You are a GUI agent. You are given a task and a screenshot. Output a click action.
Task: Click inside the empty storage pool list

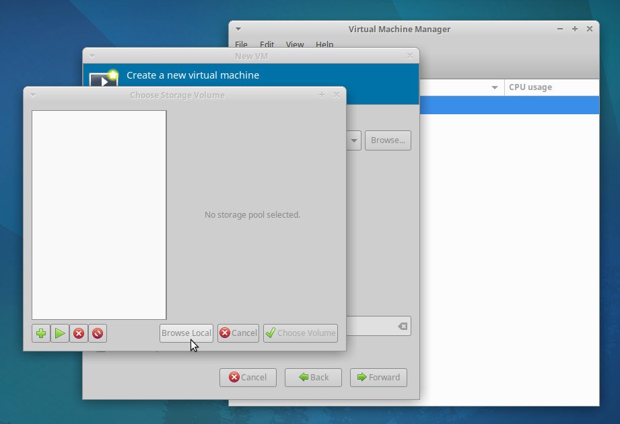[99, 215]
